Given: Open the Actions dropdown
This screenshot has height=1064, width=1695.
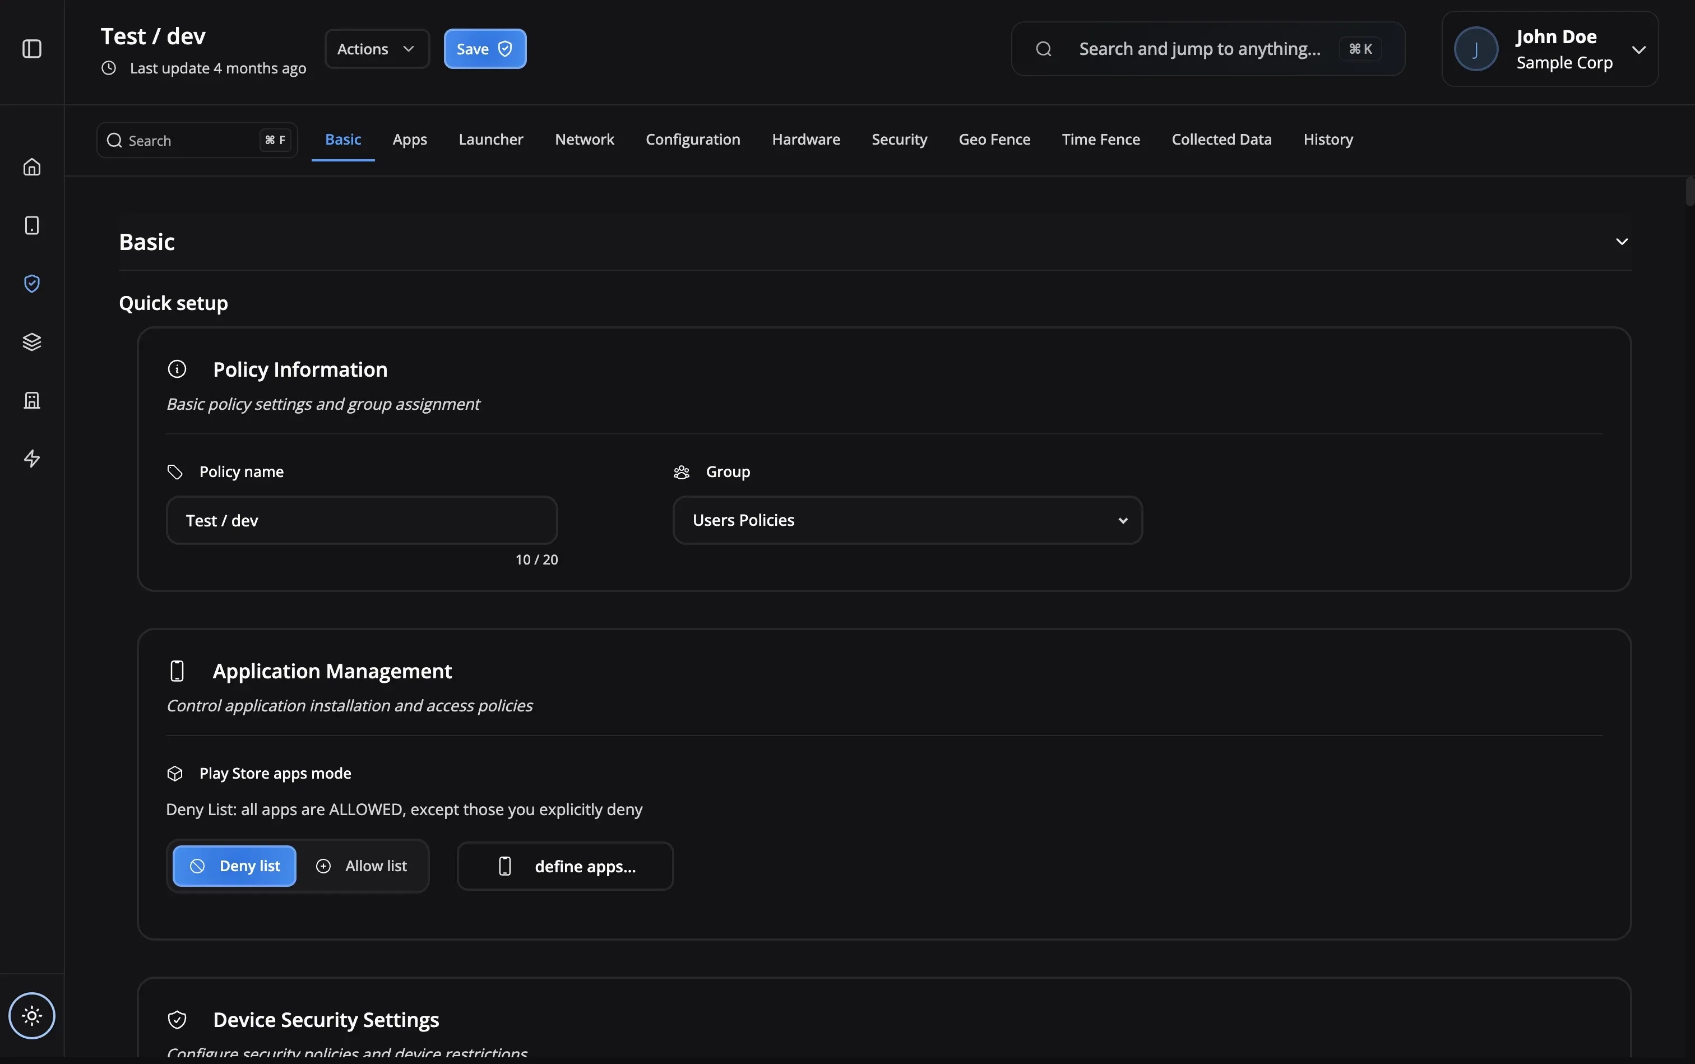Looking at the screenshot, I should 377,49.
